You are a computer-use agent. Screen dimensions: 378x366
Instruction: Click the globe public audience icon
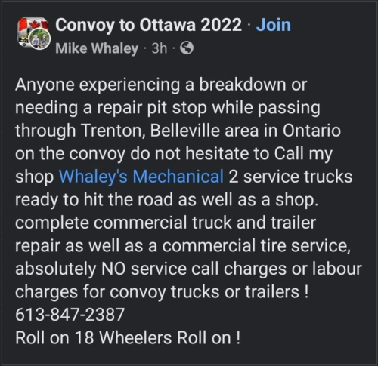187,48
